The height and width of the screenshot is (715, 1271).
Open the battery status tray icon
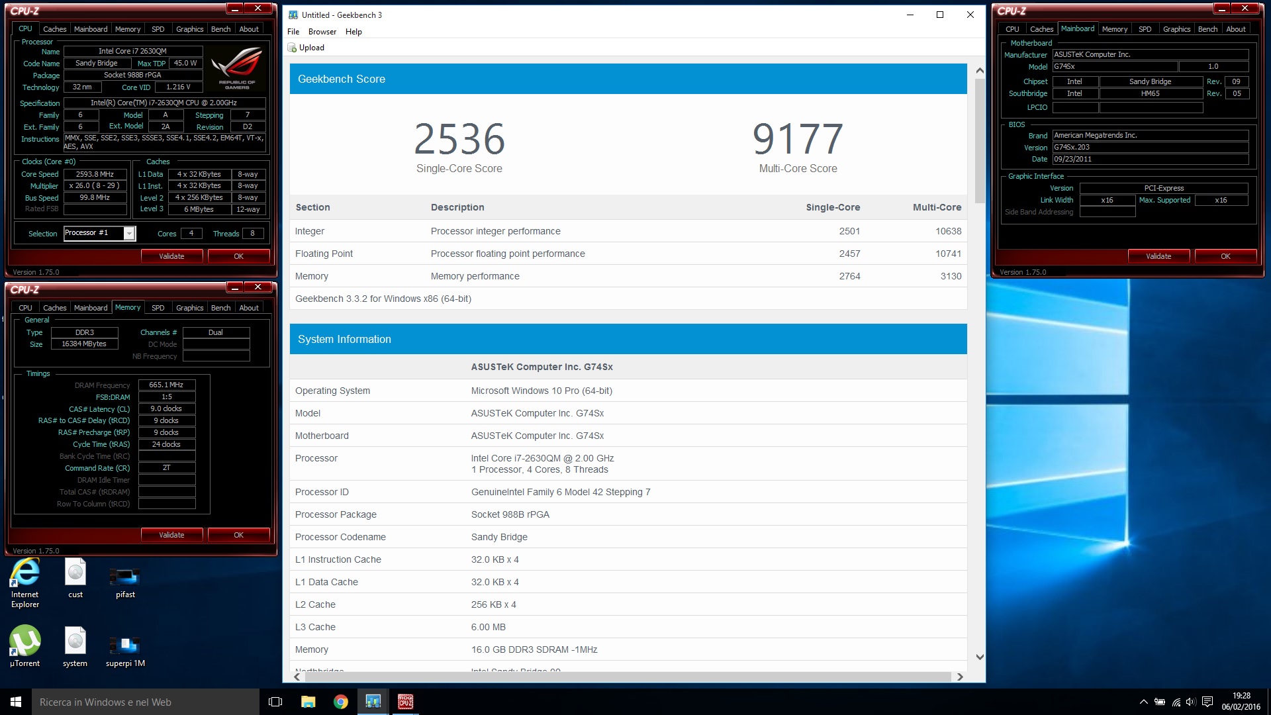coord(1160,702)
